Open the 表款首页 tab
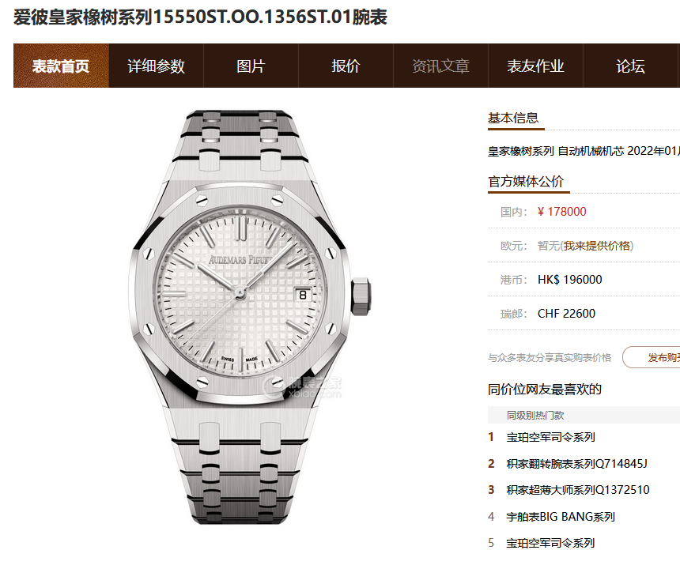Viewport: 680px width, 565px height. [61, 66]
